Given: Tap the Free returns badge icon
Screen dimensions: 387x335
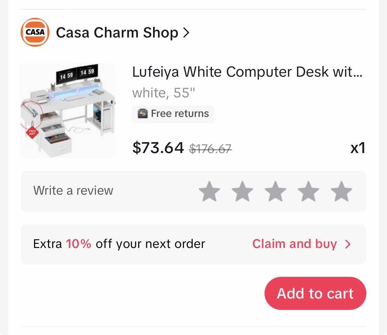Looking at the screenshot, I should 143,114.
